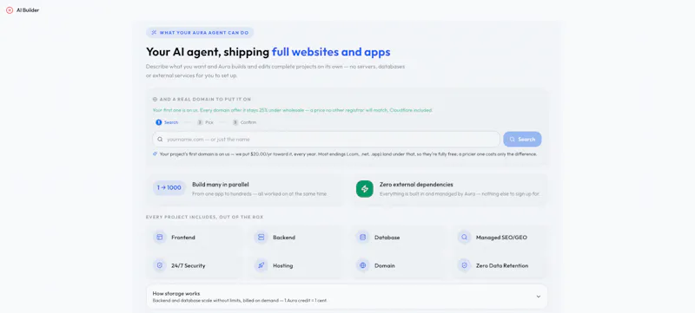Click the globe icon next to 'And a real domain'
Viewport: 695px width, 313px height.
[x=156, y=100]
